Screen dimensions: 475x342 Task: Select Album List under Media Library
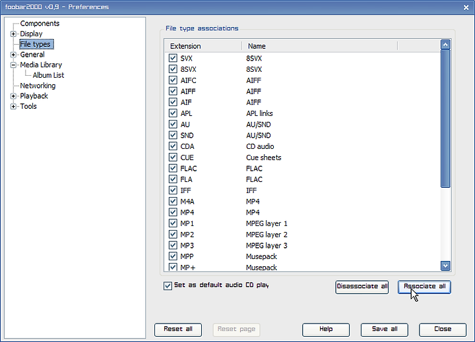(x=48, y=75)
